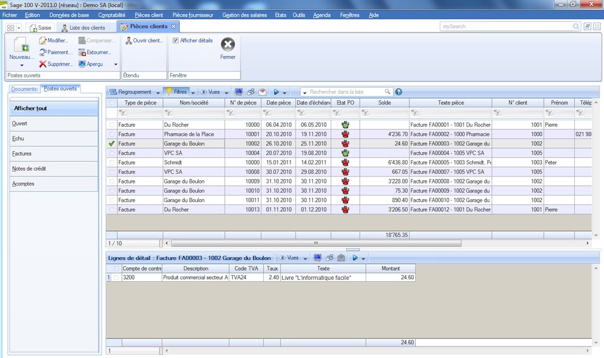
Task: Click Modifier in the ribbon
Action: click(x=53, y=41)
